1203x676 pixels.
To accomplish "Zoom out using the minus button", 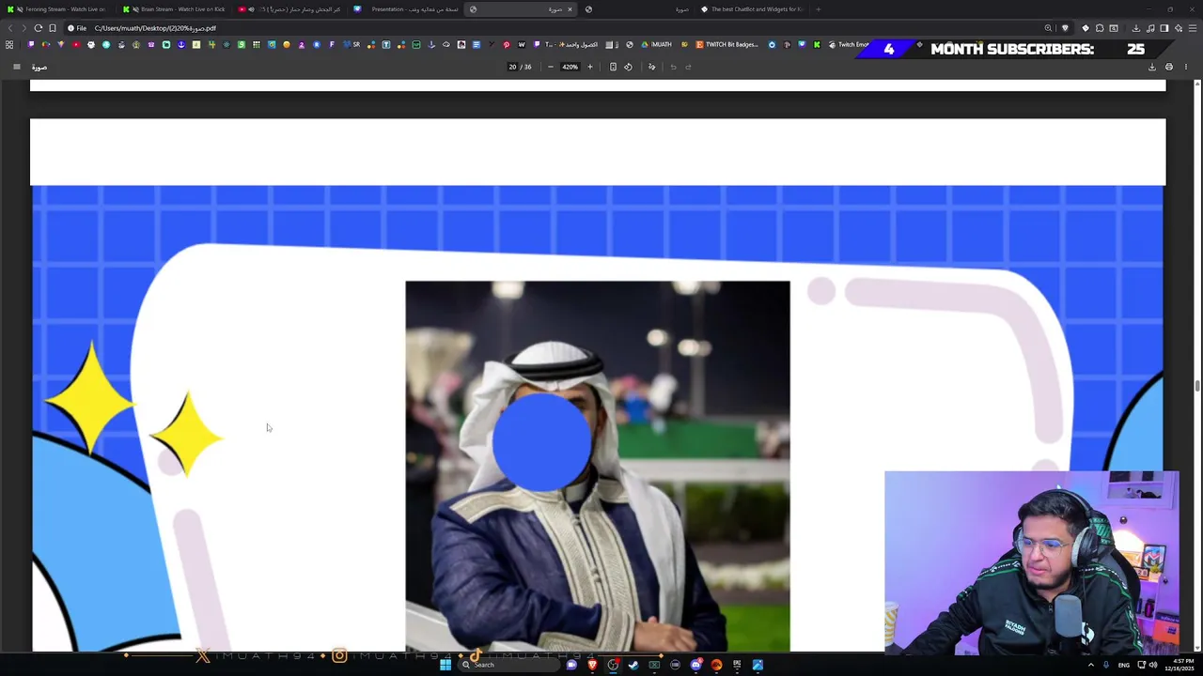I will [551, 67].
